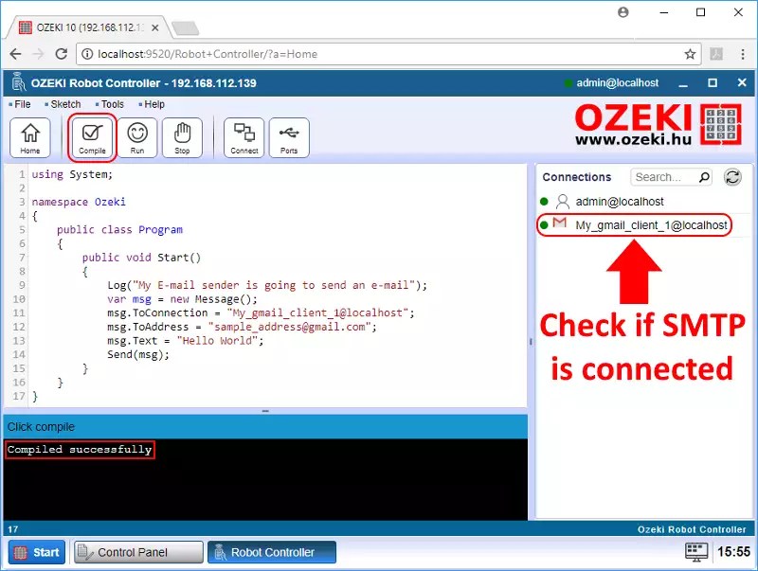Image resolution: width=758 pixels, height=571 pixels.
Task: Open the Ports USB button
Action: [289, 137]
